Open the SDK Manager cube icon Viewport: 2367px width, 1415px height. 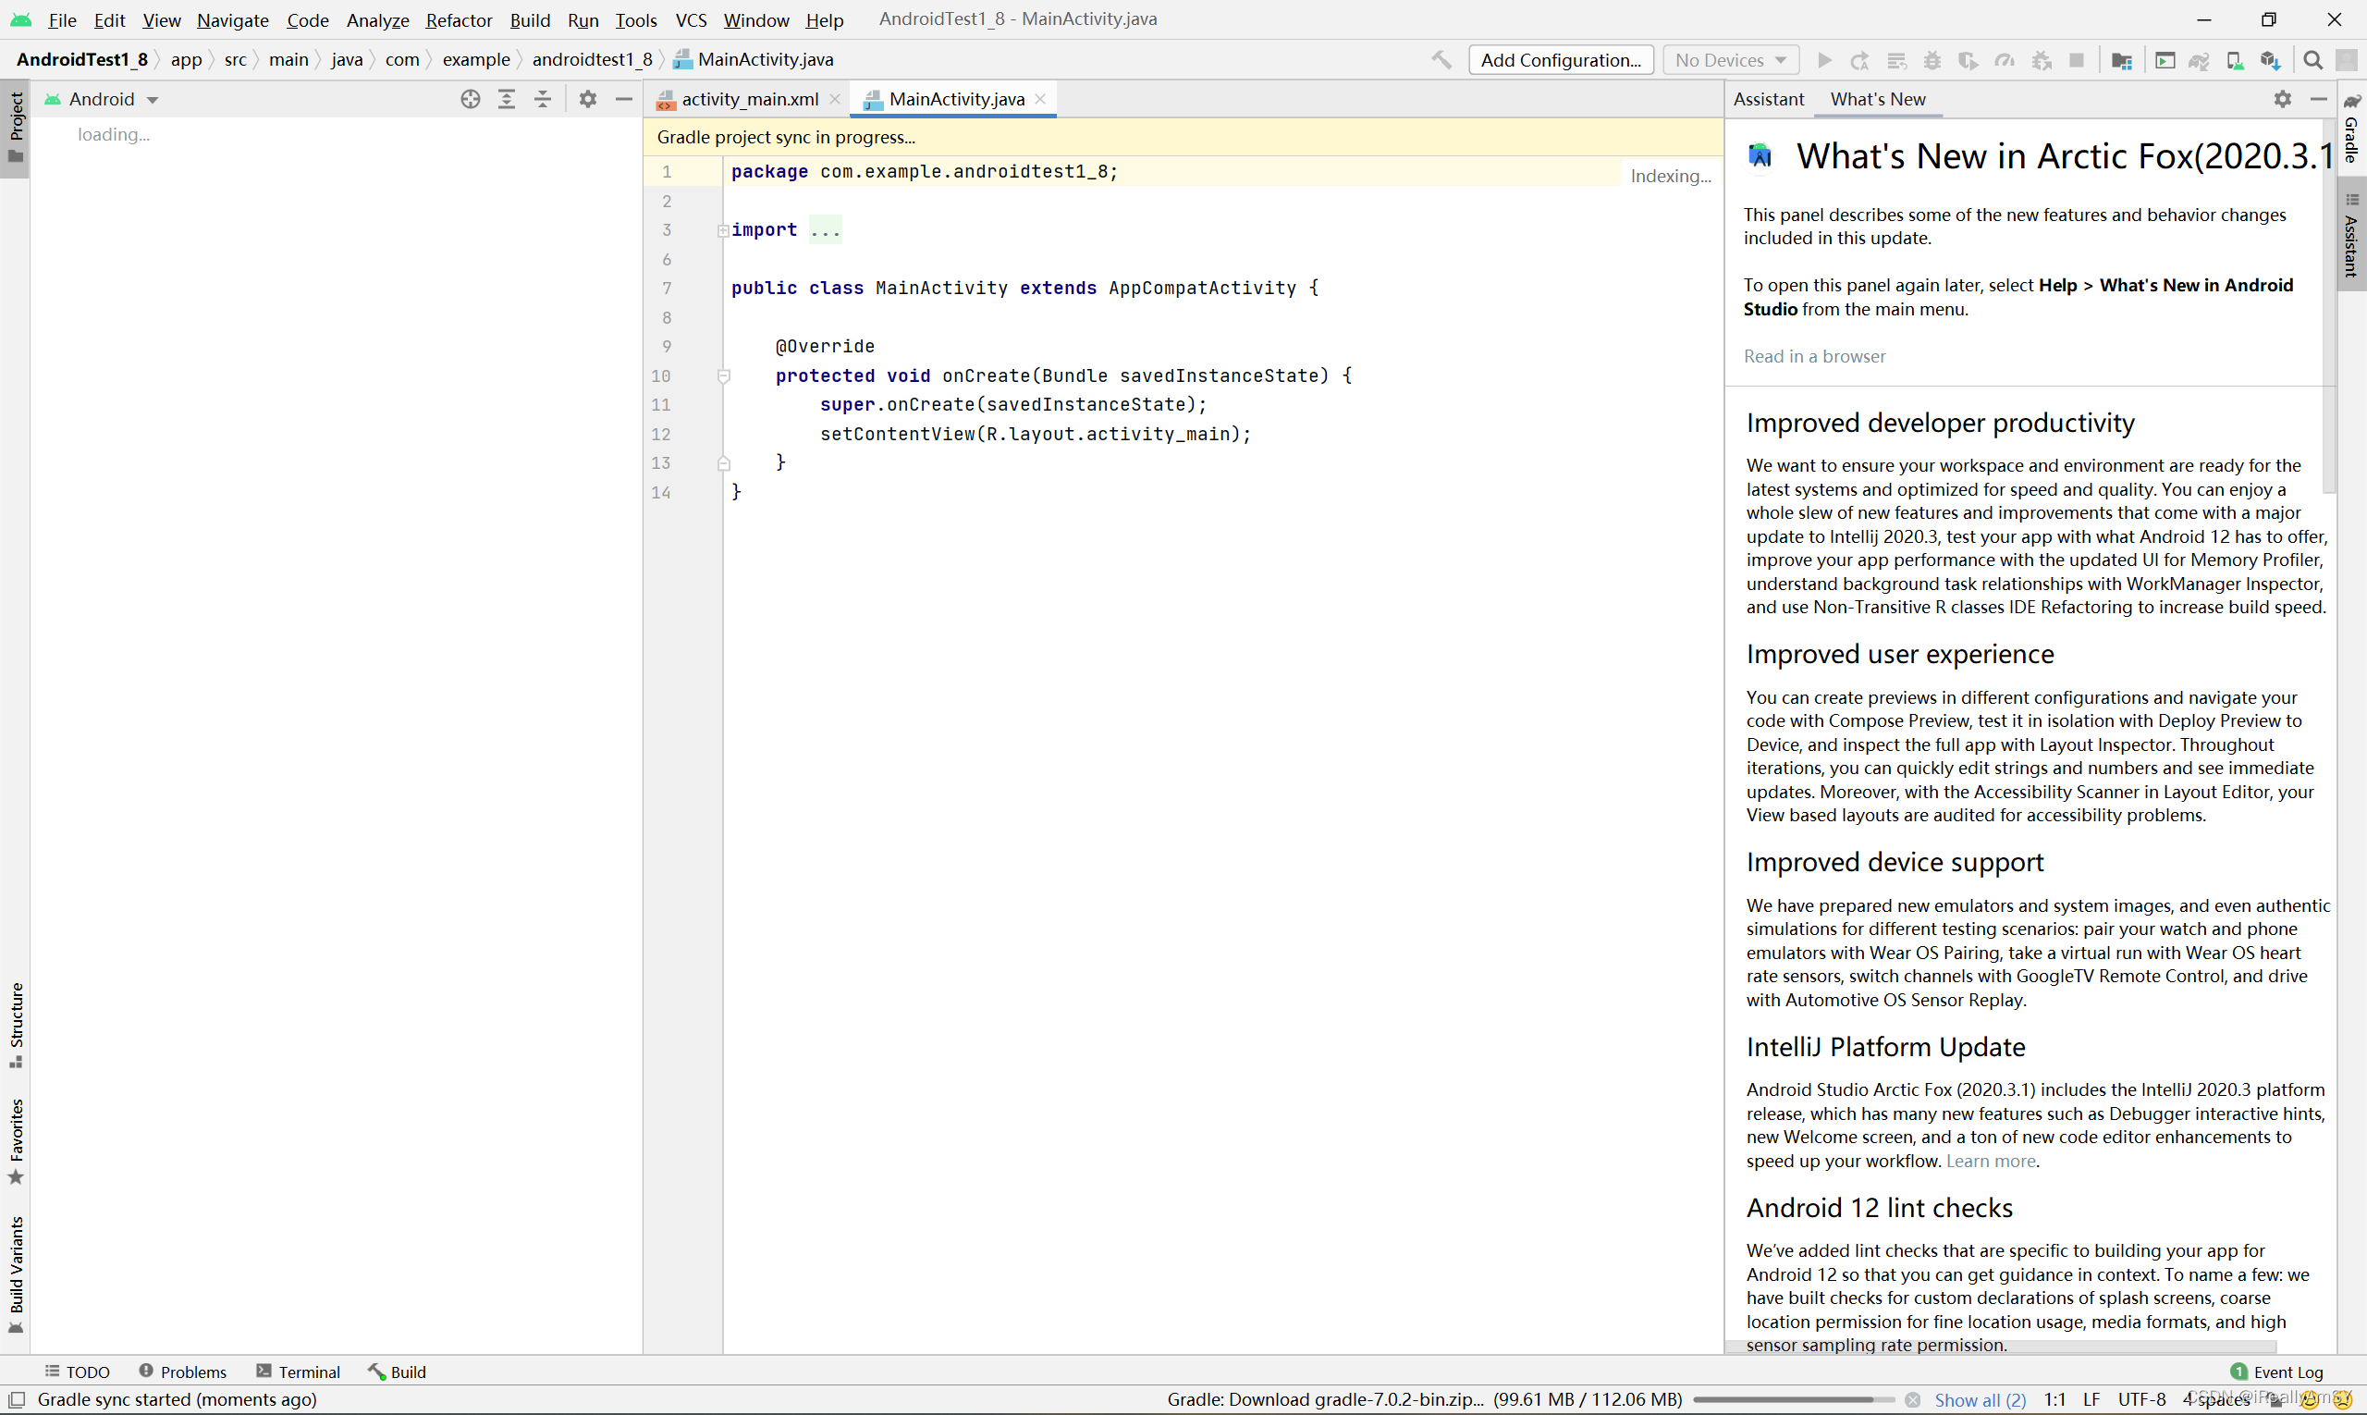pos(2270,60)
